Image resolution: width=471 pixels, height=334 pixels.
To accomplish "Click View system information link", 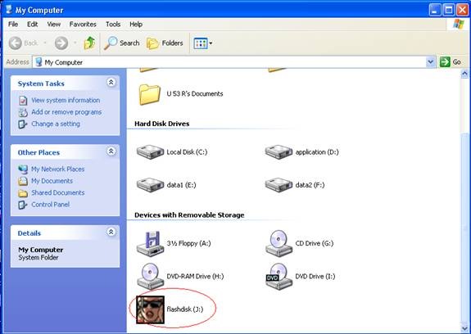I will [66, 100].
